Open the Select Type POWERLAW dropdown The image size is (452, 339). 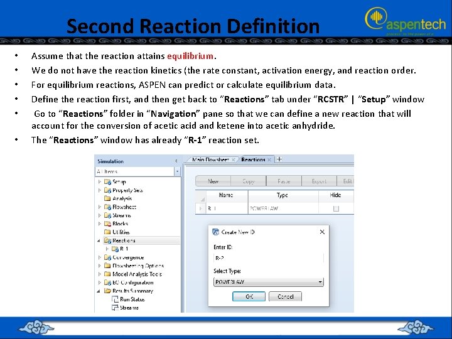[x=320, y=282]
